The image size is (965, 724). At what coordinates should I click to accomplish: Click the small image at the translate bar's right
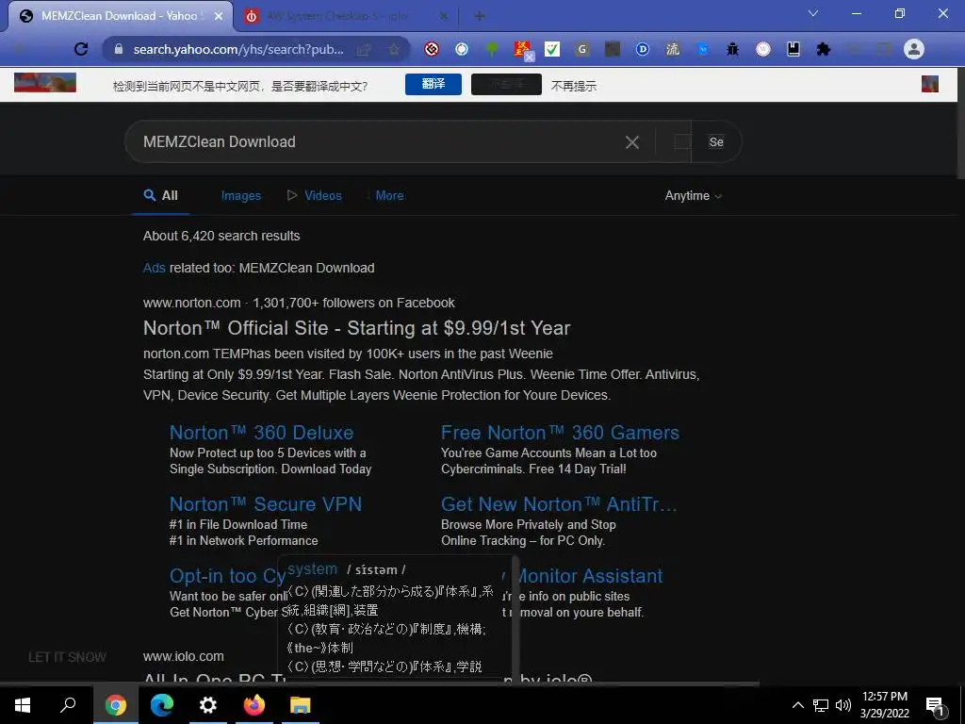click(929, 84)
